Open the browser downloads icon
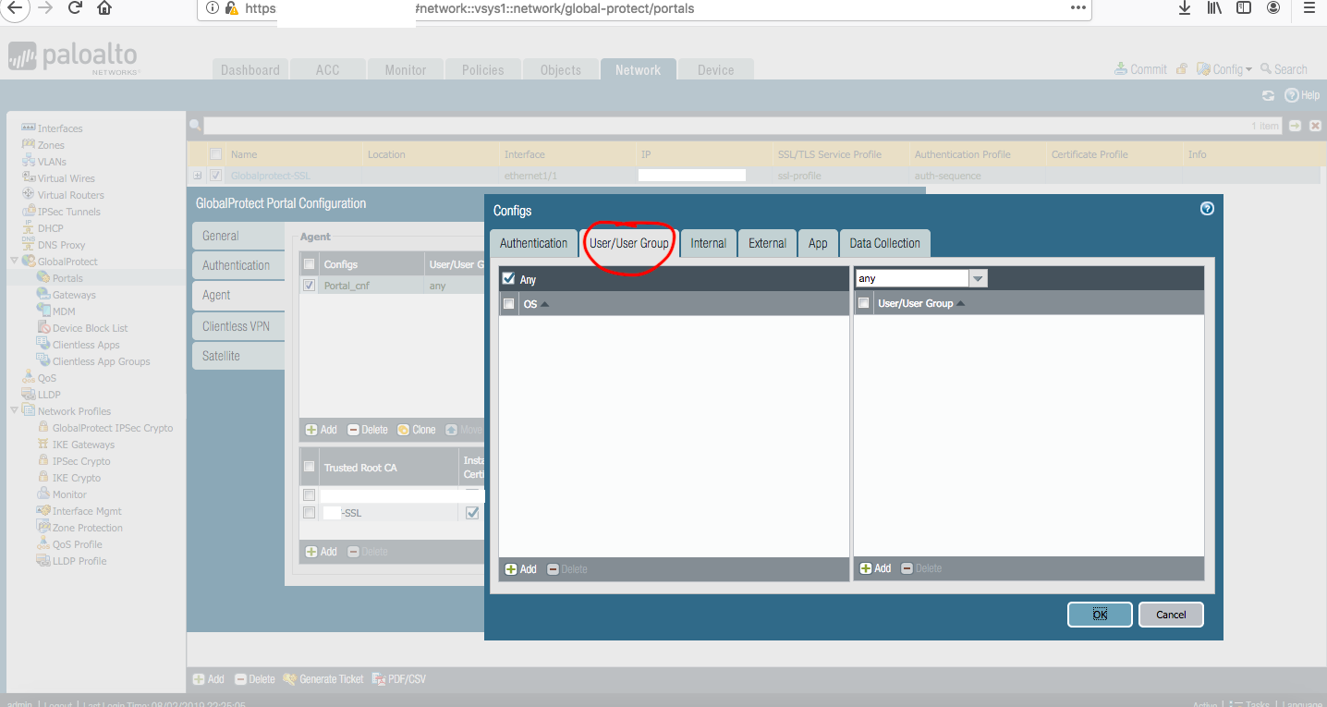1327x707 pixels. 1184,8
